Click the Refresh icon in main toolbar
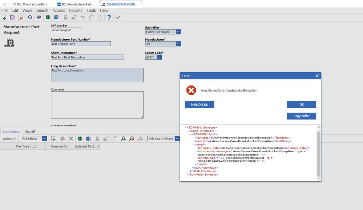 29,17
